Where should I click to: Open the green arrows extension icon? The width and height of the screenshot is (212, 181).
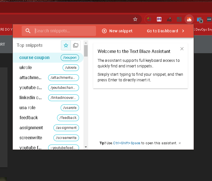click(x=149, y=19)
